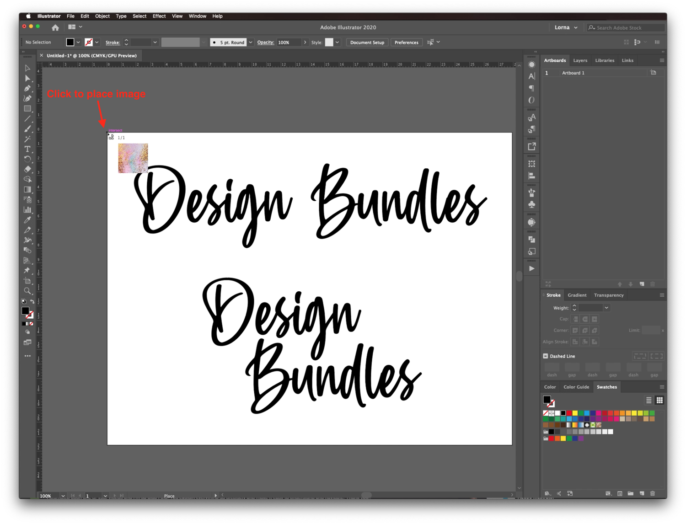Image resolution: width=686 pixels, height=524 pixels.
Task: Open the Object menu
Action: coord(102,16)
